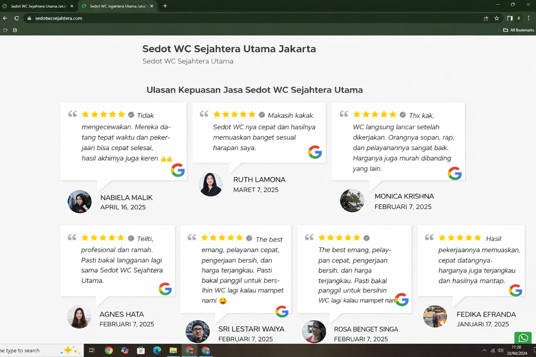Go back using browser back arrow

[x=5, y=18]
